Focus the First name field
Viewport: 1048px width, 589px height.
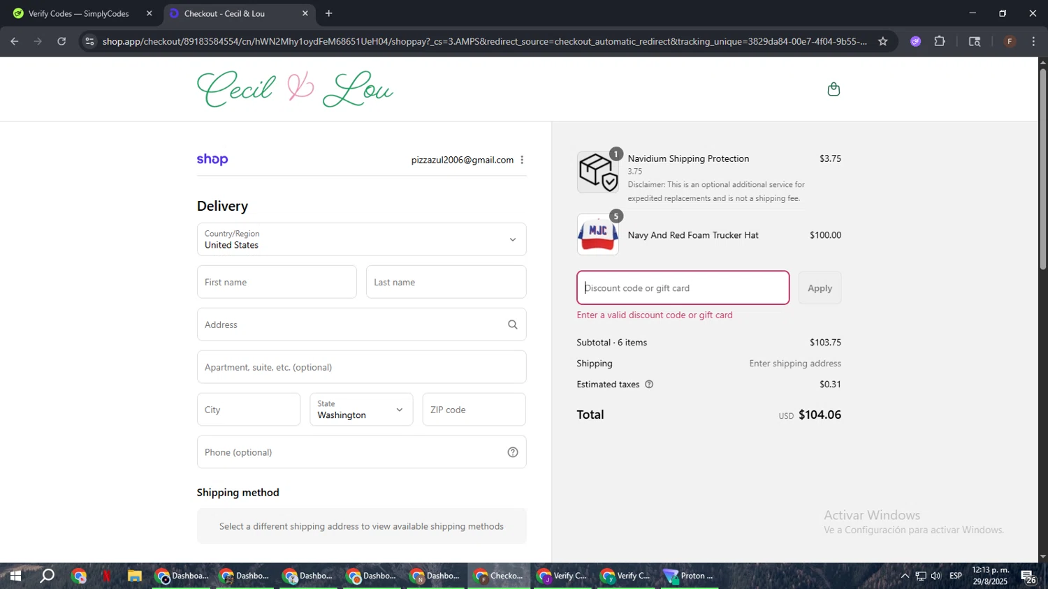(x=277, y=282)
